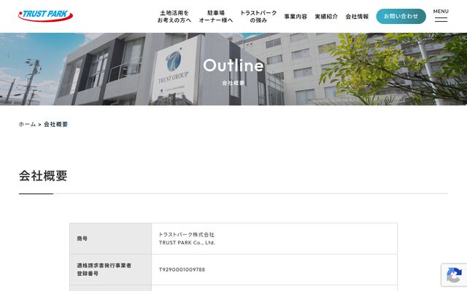
Task: Click the Outline hero heading
Action: [233, 65]
